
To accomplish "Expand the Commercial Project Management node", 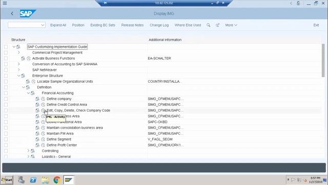I will click(x=18, y=52).
